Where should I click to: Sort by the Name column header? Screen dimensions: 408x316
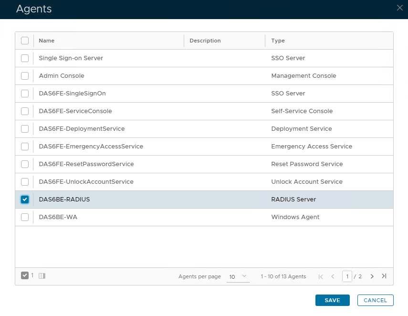tap(47, 41)
